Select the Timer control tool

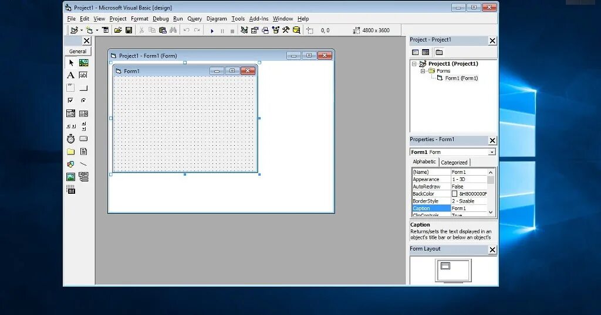pos(71,139)
